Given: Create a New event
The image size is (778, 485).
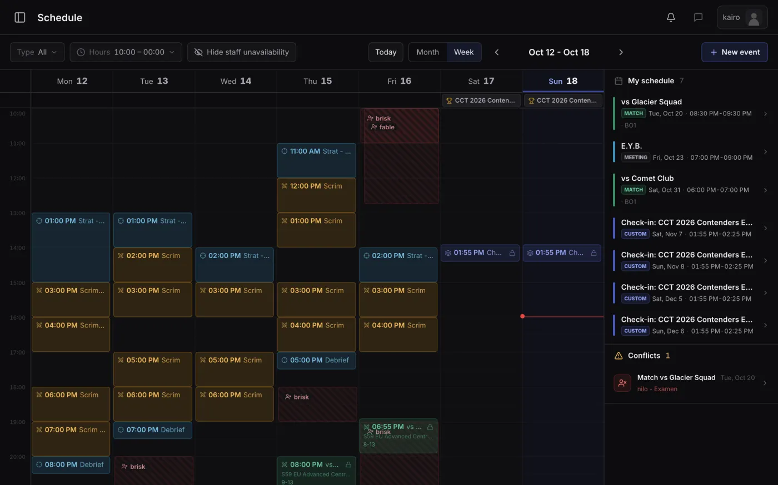Looking at the screenshot, I should coord(735,52).
